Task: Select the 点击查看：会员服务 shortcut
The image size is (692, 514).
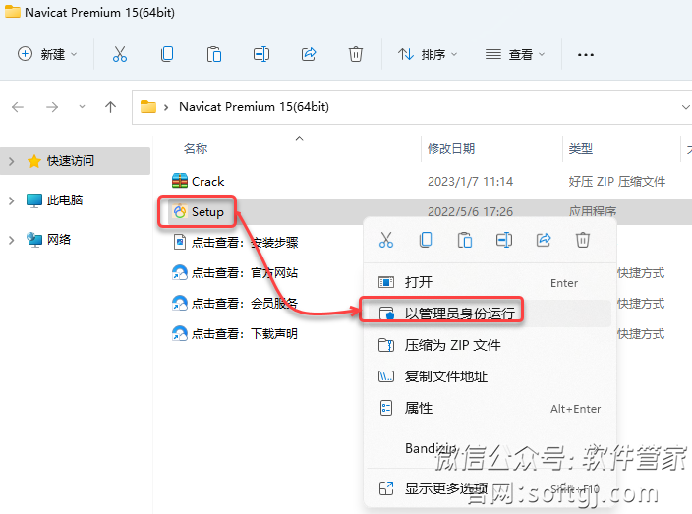Action: pos(245,303)
